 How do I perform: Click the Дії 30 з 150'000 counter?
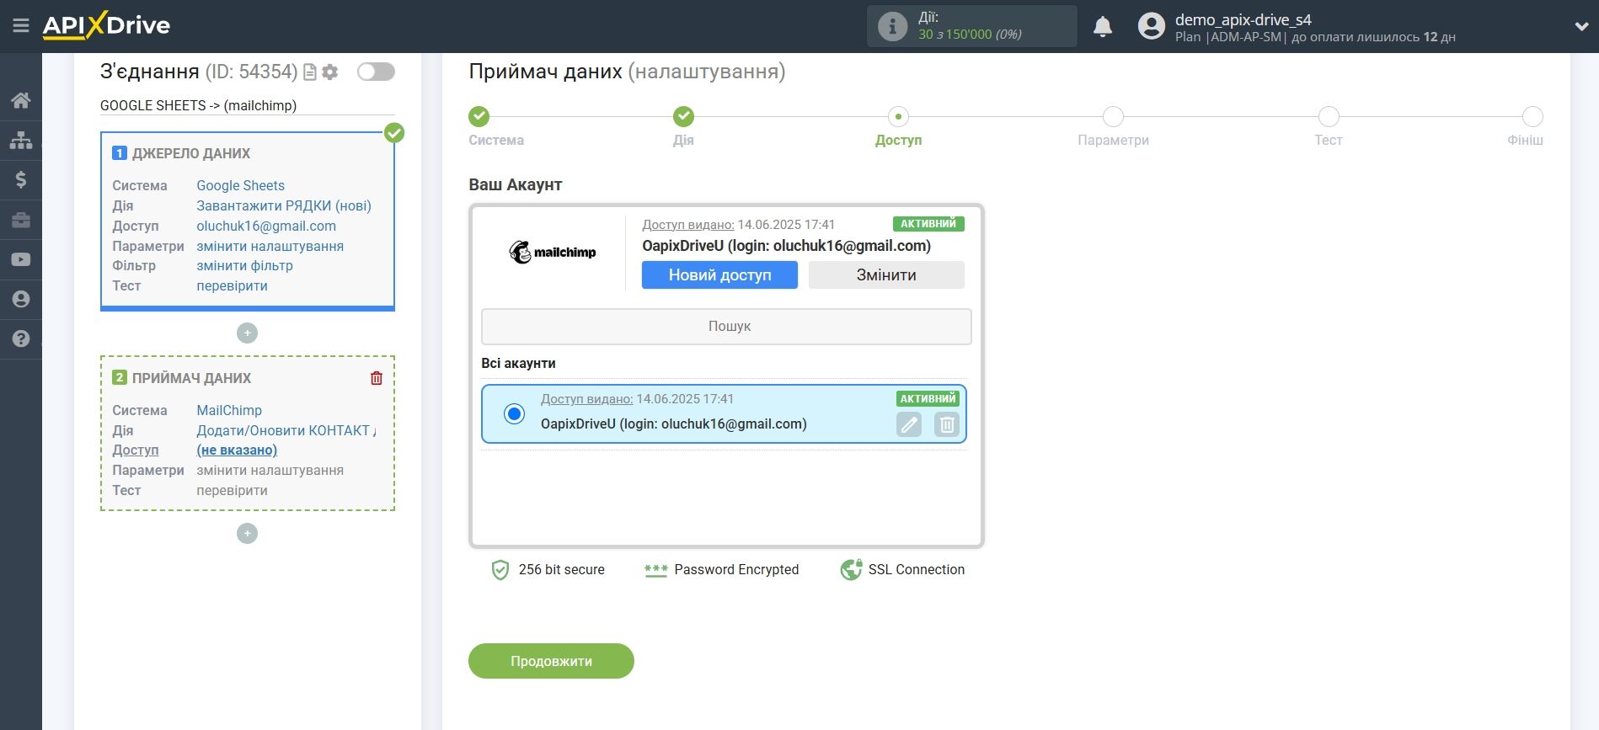pyautogui.click(x=970, y=26)
